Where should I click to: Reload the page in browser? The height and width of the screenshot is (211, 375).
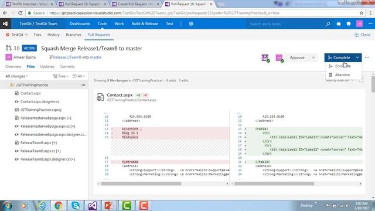[x=21, y=13]
